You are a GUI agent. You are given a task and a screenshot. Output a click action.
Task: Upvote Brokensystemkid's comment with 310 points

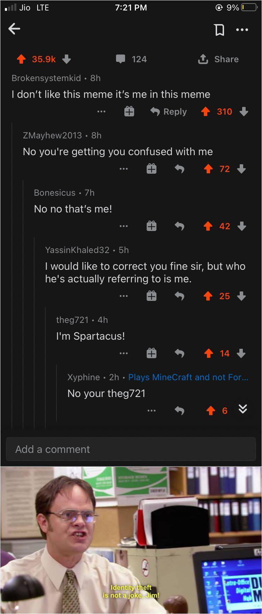pos(206,112)
